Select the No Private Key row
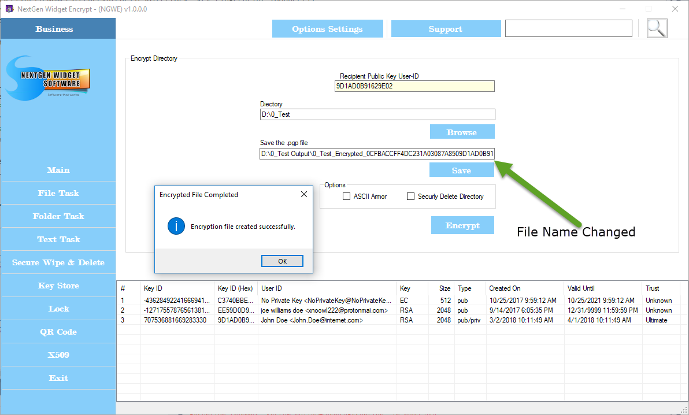The height and width of the screenshot is (415, 689). click(x=399, y=300)
